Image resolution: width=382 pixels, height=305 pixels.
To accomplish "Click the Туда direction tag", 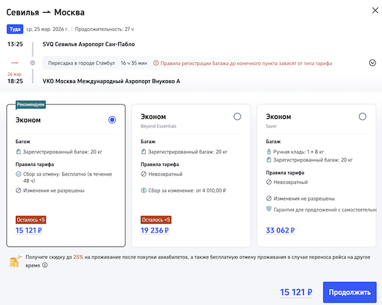I will [15, 29].
